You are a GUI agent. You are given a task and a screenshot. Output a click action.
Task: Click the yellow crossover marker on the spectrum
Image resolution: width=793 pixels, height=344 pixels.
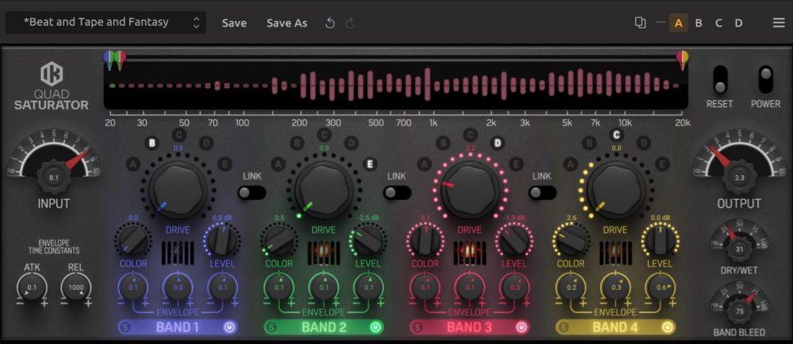pos(681,57)
